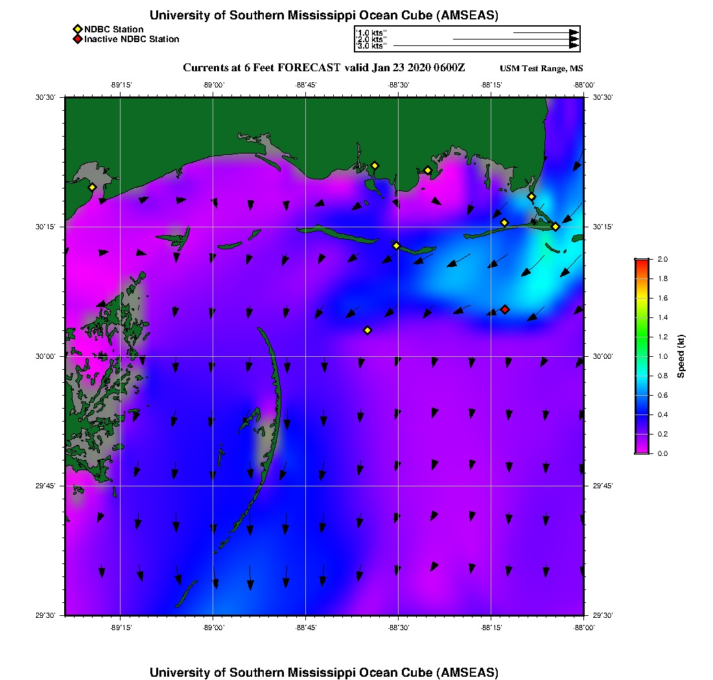
Task: Click the bottom axis label -89°00'
Action: tap(213, 628)
